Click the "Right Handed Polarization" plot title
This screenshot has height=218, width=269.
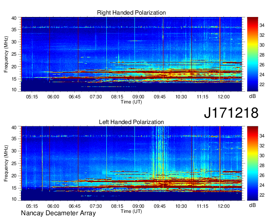pos(131,13)
